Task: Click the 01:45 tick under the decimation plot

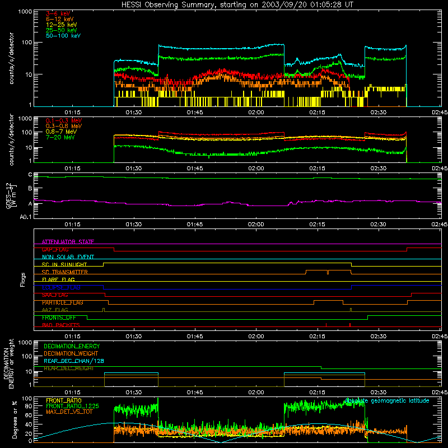Action: [195, 393]
